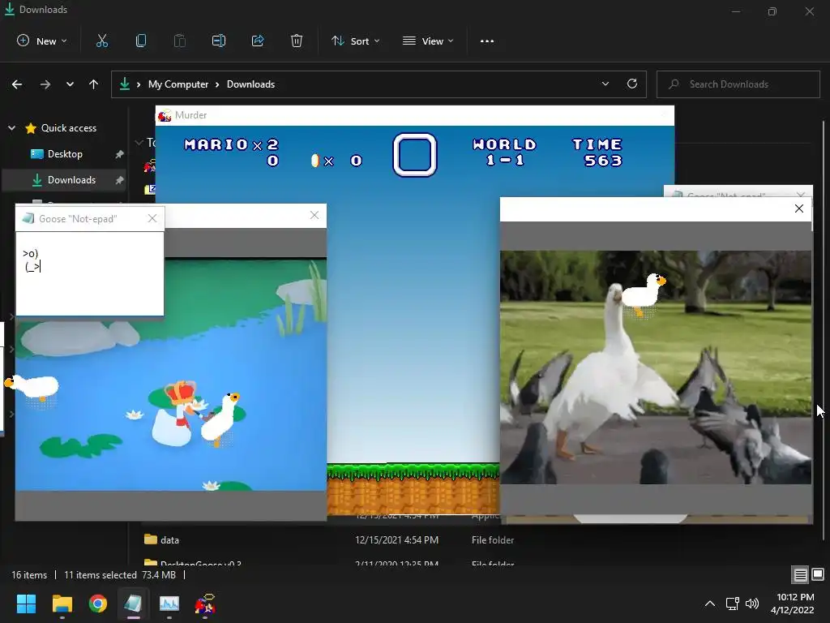Click the Rename icon in toolbar
830x623 pixels.
219,41
